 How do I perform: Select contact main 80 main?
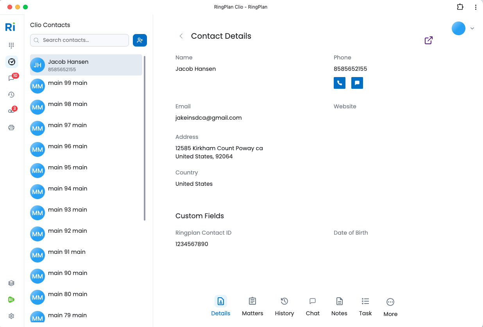pos(86,297)
